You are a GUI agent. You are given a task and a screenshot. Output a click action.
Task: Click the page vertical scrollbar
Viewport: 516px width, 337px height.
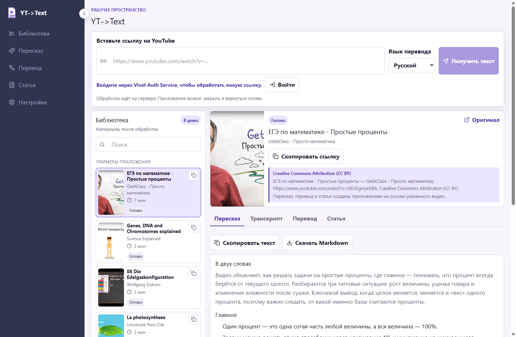pos(513,106)
